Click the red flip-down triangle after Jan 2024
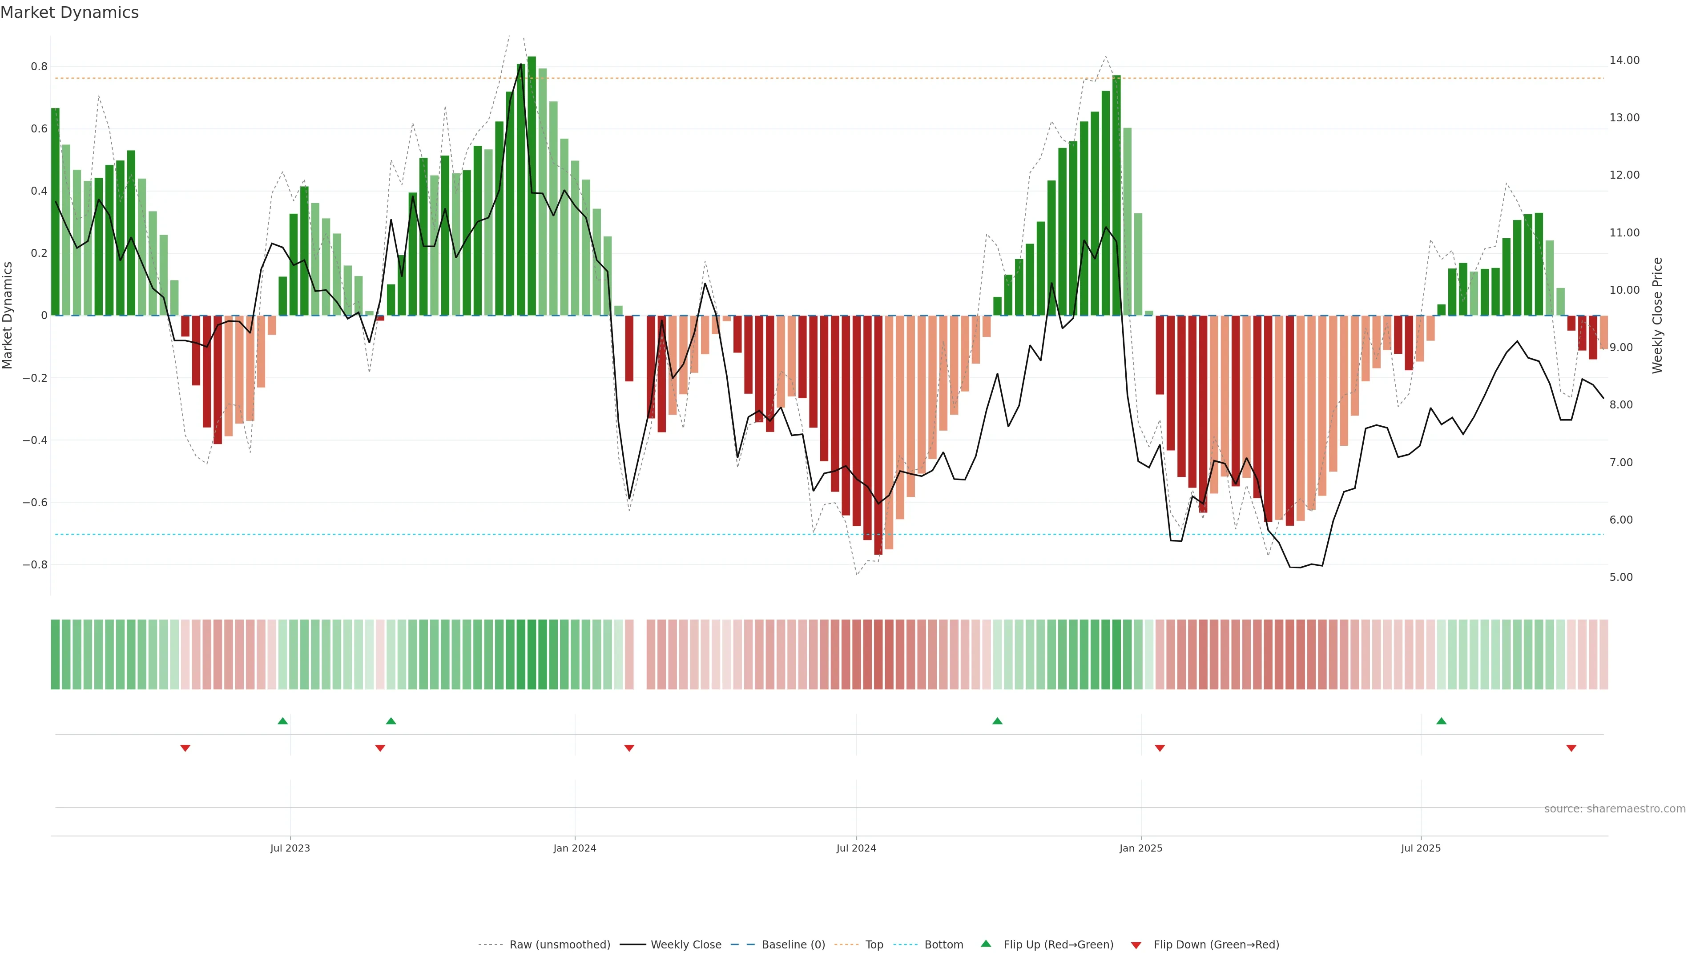Image resolution: width=1708 pixels, height=960 pixels. click(629, 748)
